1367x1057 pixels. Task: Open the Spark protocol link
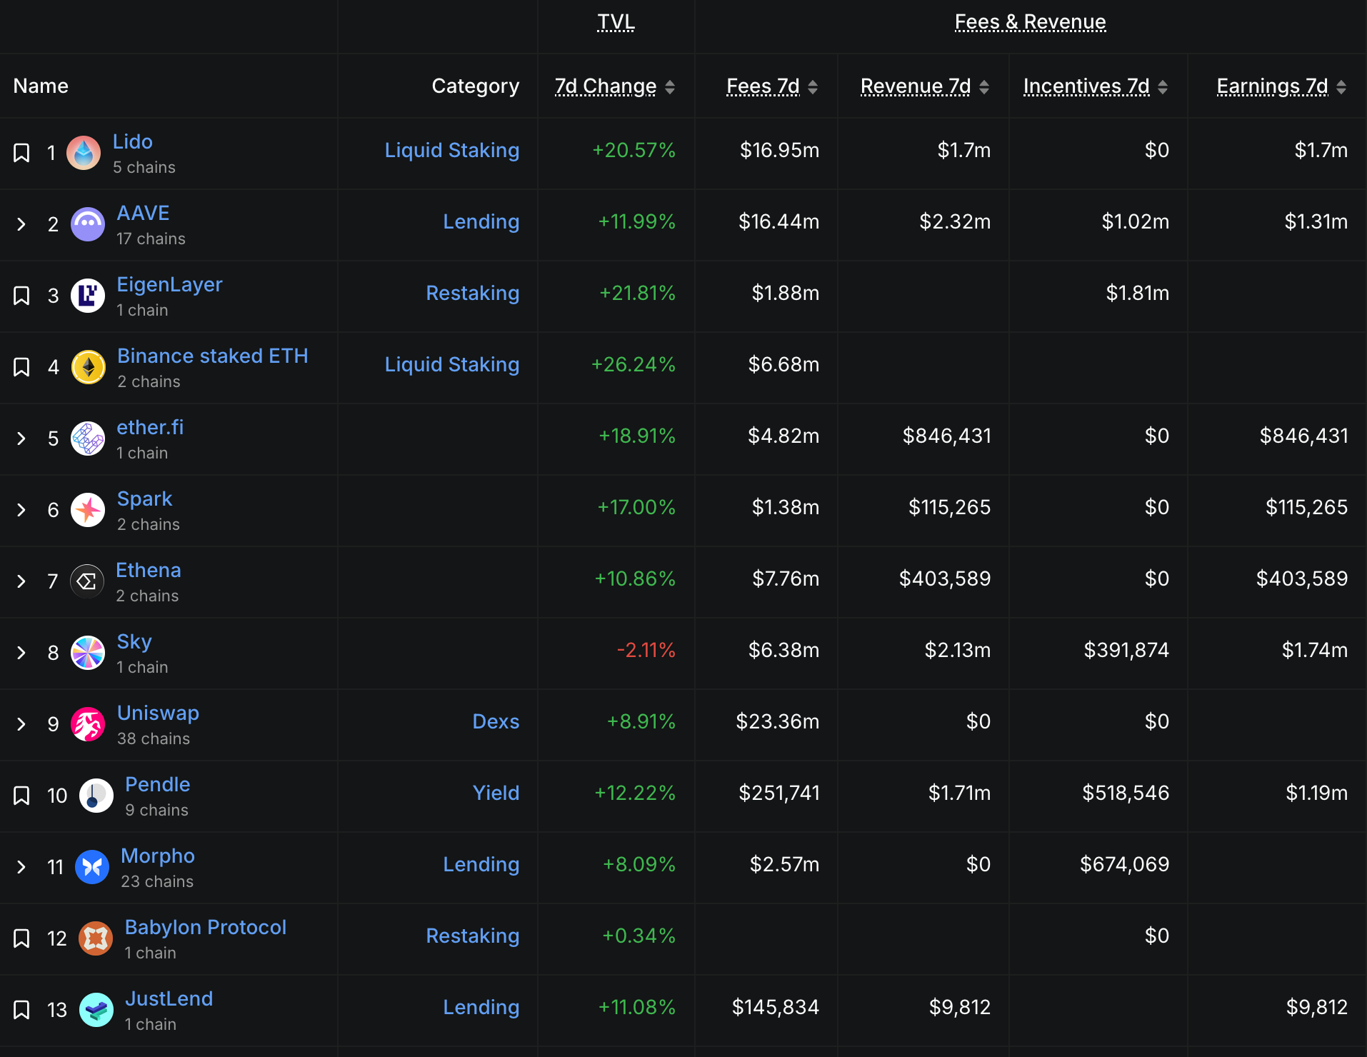[144, 499]
